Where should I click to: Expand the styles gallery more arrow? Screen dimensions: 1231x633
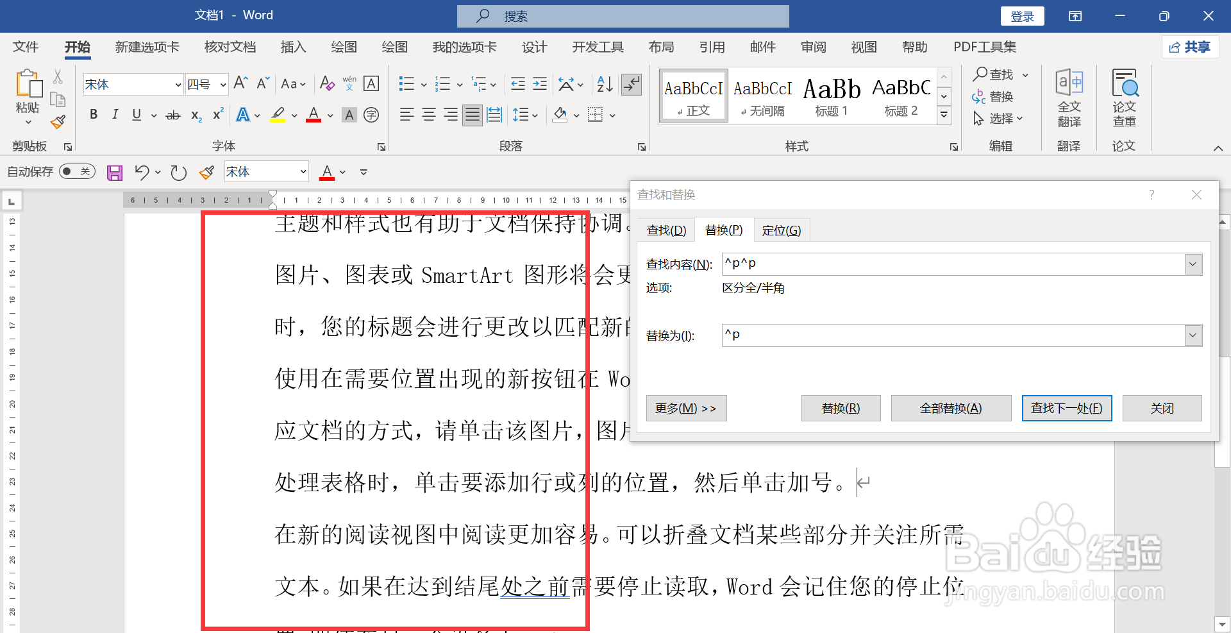tap(944, 115)
